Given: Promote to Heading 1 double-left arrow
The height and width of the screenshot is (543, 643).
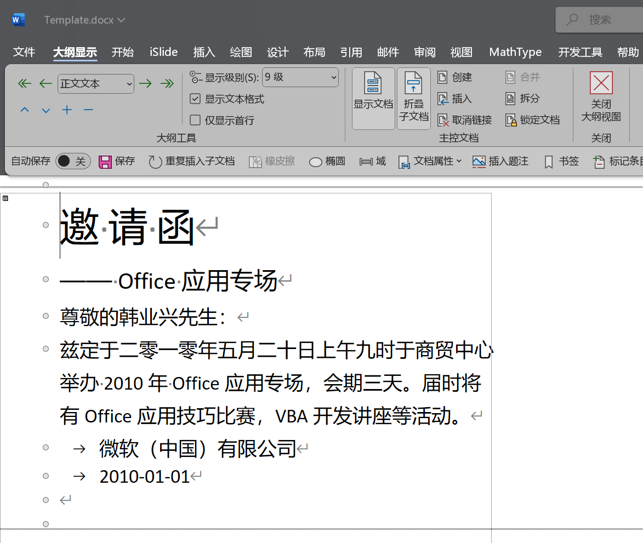Looking at the screenshot, I should [25, 84].
